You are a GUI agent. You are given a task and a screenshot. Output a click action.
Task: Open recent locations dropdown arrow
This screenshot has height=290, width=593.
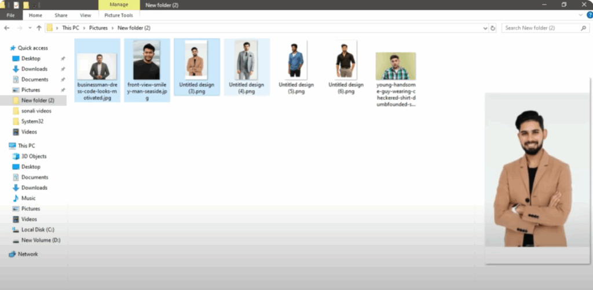coord(30,28)
